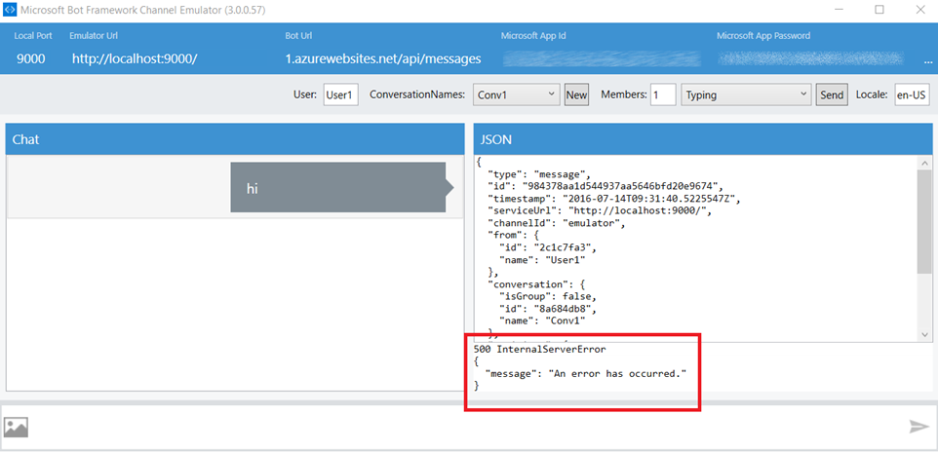Viewport: 938px width, 452px height.
Task: Select the 'hi' chat message bubble
Action: point(336,188)
